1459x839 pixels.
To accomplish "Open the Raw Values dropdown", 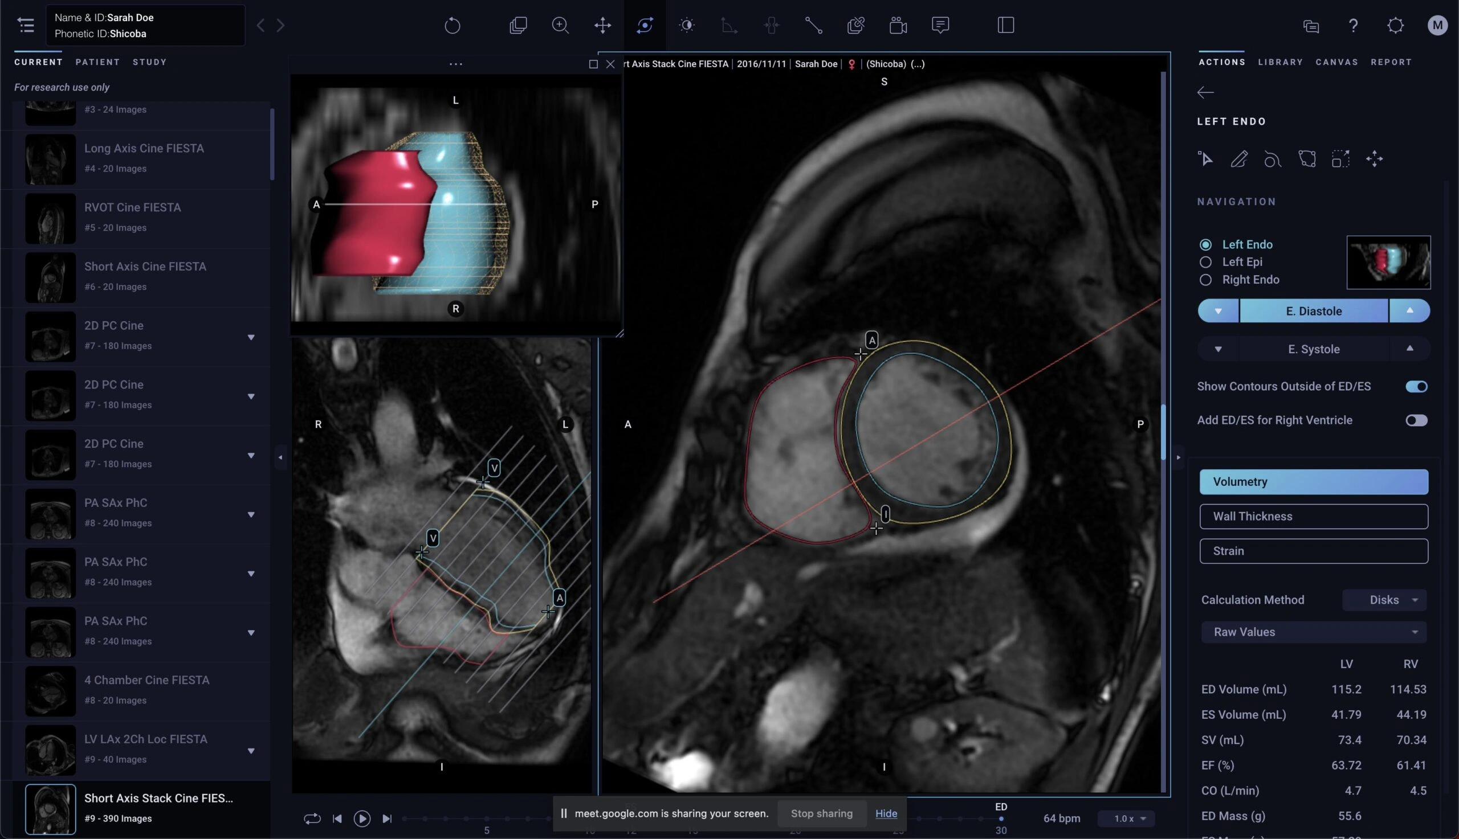I will click(x=1313, y=632).
